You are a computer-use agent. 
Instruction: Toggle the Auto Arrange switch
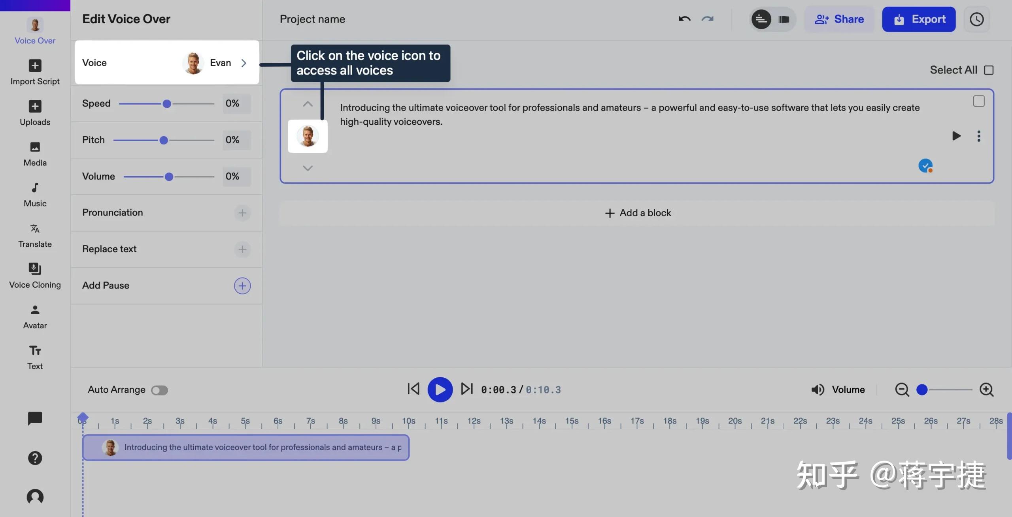click(159, 390)
